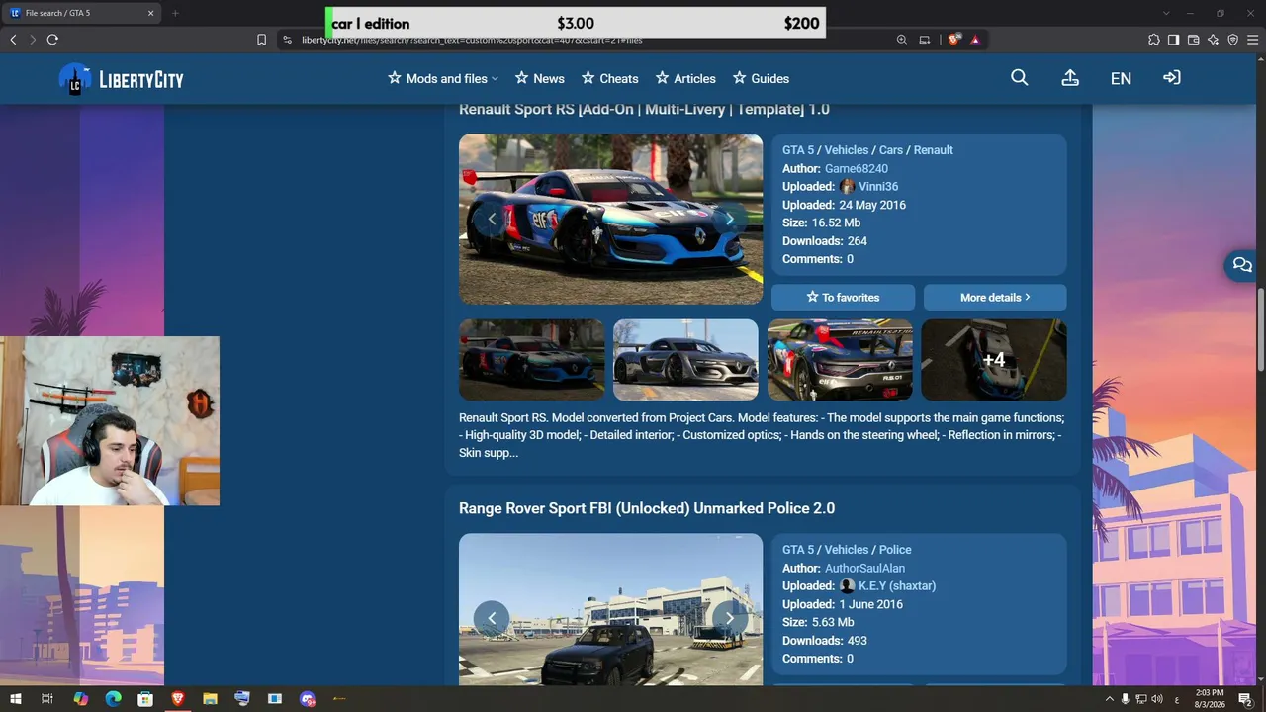The width and height of the screenshot is (1266, 712).
Task: Open the first Renault thumbnail with blue livery
Action: pyautogui.click(x=532, y=360)
